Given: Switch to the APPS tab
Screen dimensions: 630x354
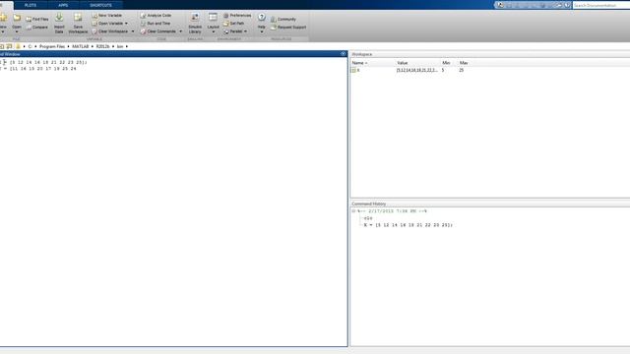Looking at the screenshot, I should tap(63, 5).
